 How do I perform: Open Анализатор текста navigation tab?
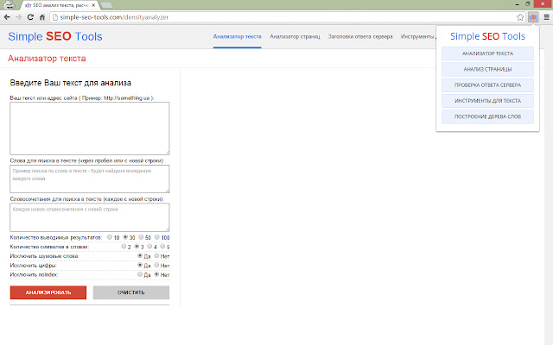(x=237, y=36)
